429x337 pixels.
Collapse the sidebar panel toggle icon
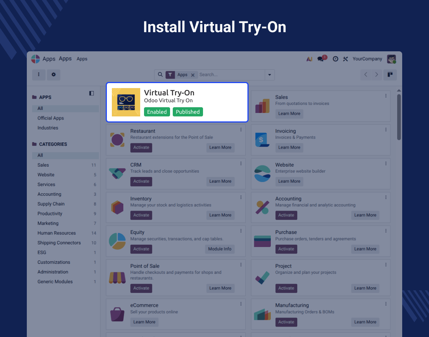[92, 93]
